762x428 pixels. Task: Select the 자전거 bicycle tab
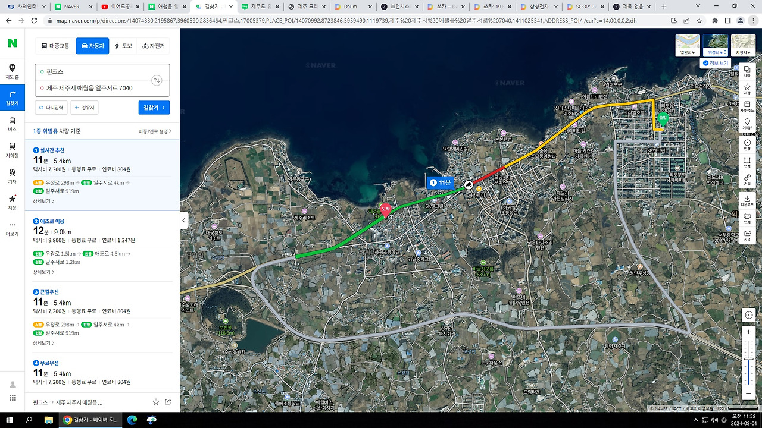click(x=153, y=46)
